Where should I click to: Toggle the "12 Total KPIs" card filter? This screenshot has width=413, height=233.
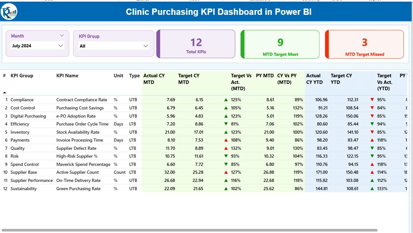pos(195,44)
